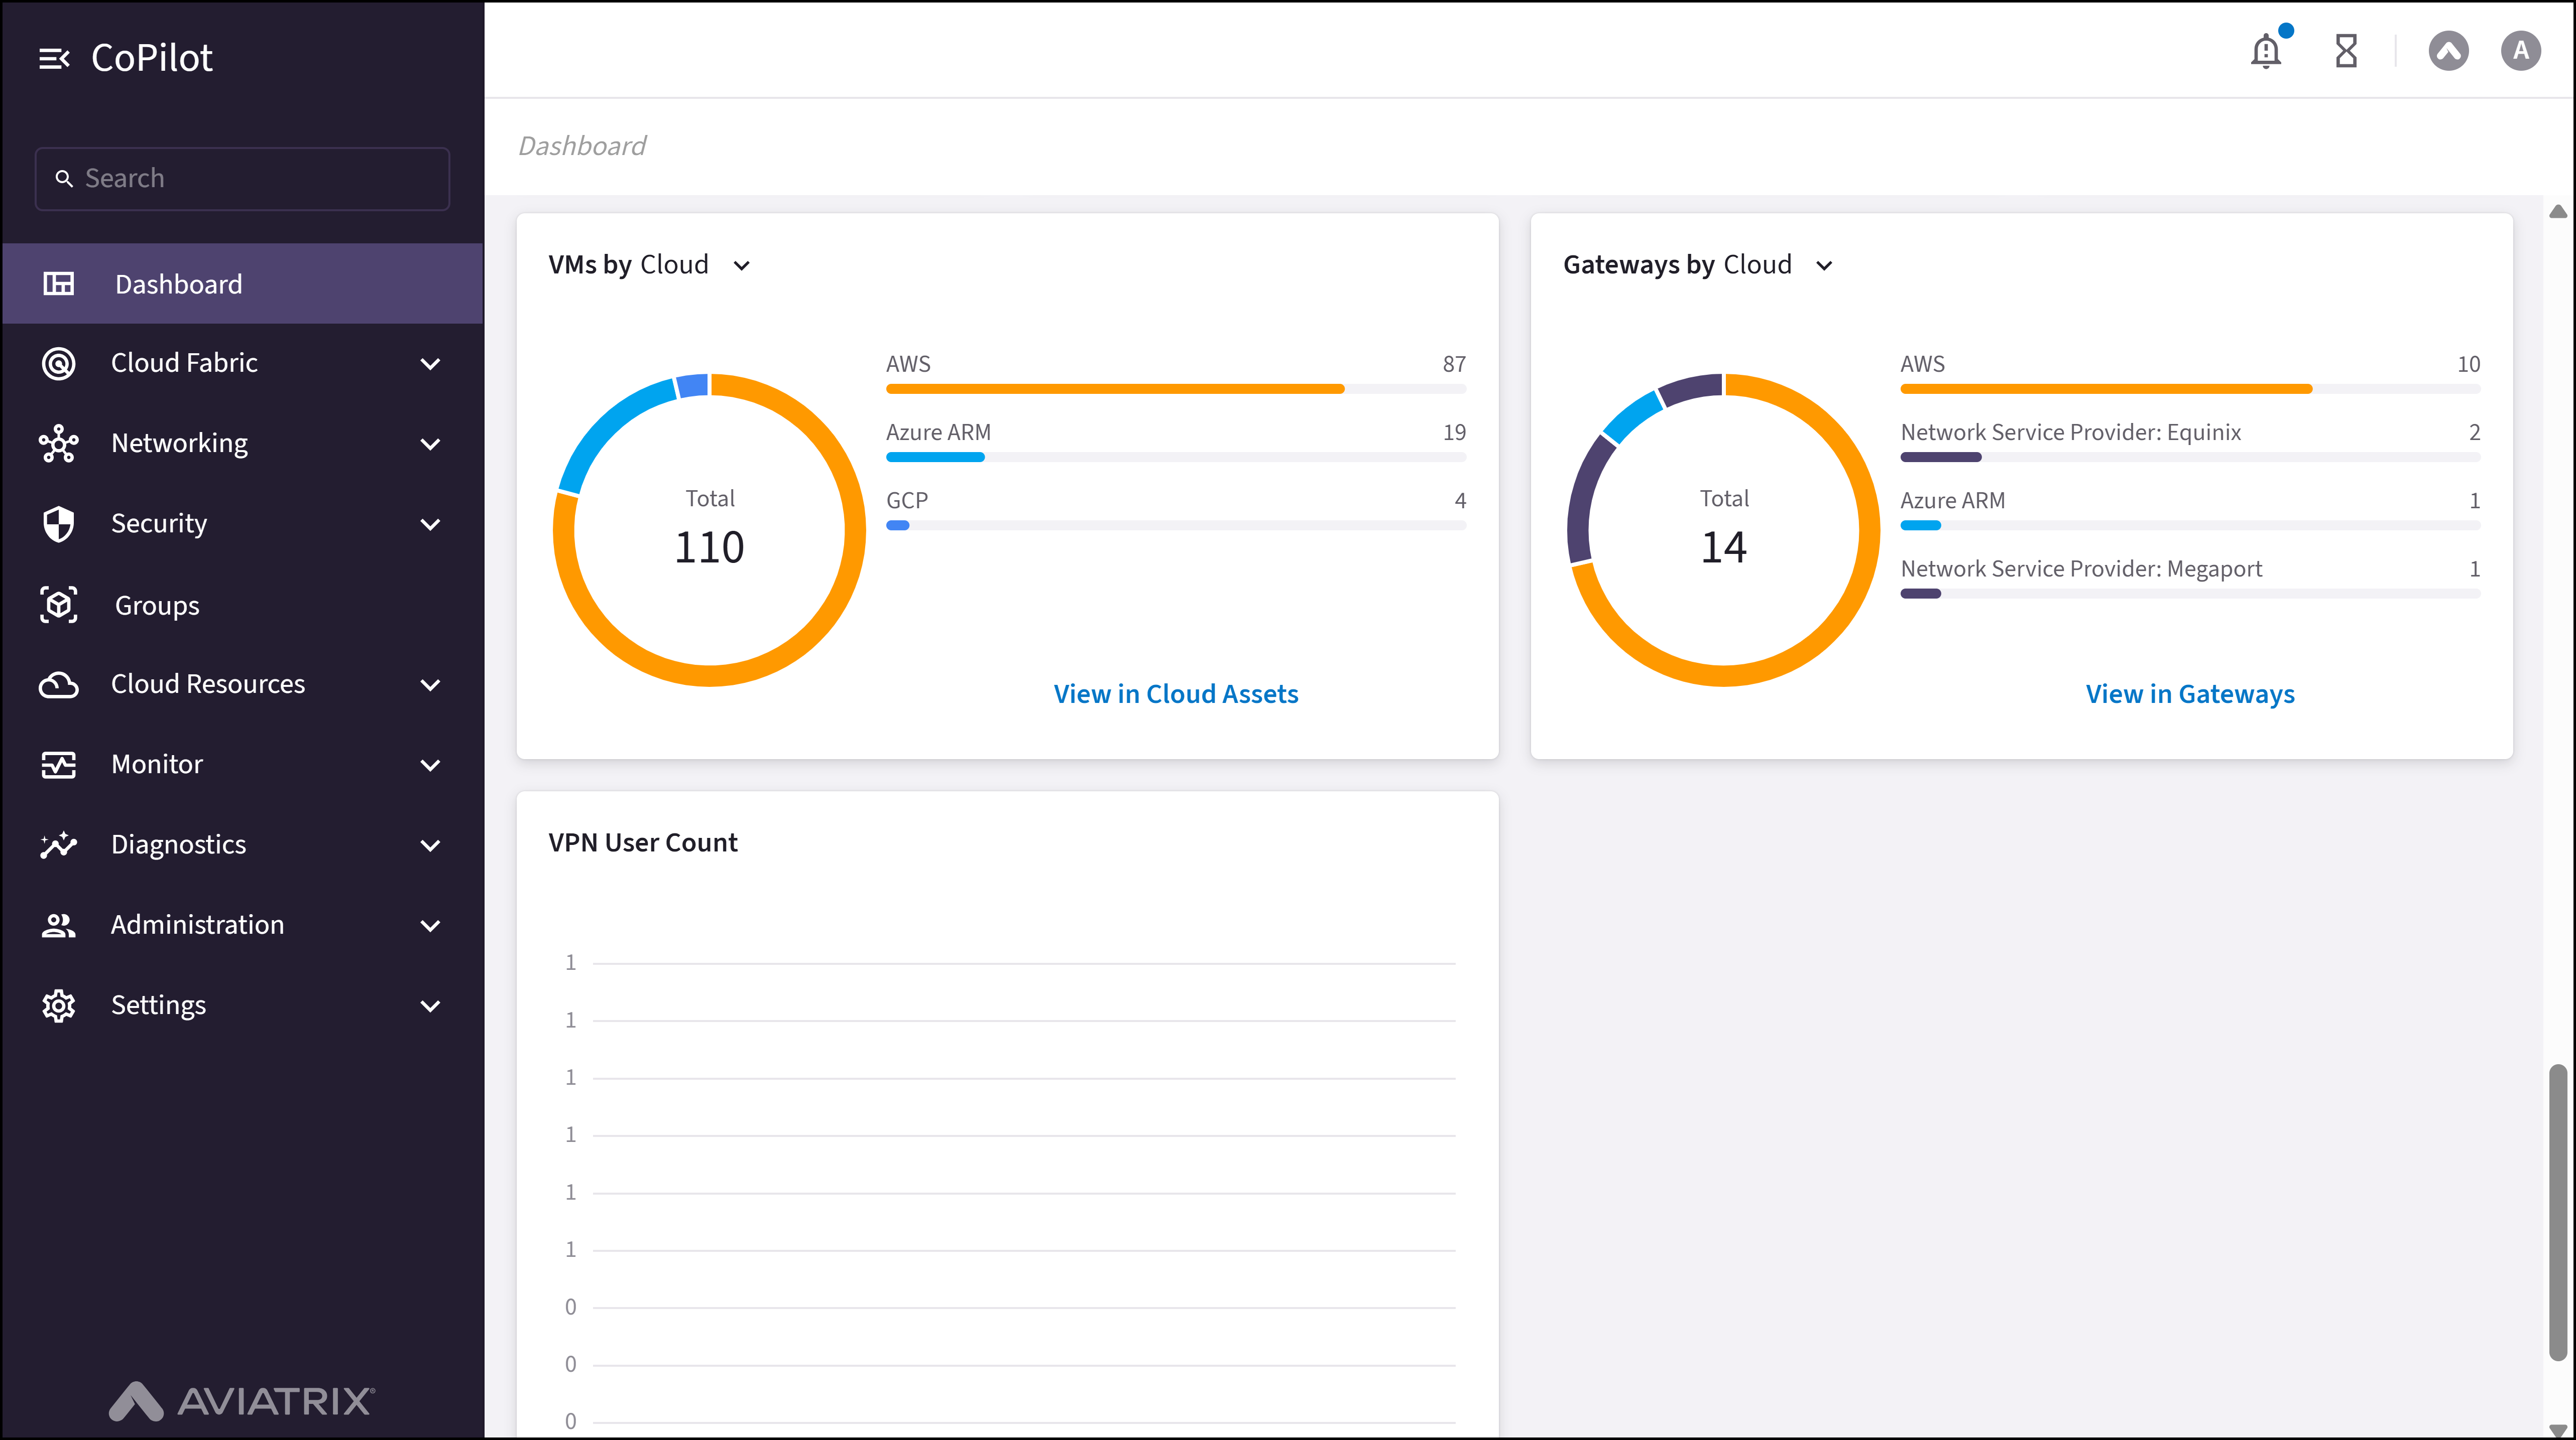Expand the Administration section
Viewport: 2576px width, 1440px height.
[x=431, y=925]
